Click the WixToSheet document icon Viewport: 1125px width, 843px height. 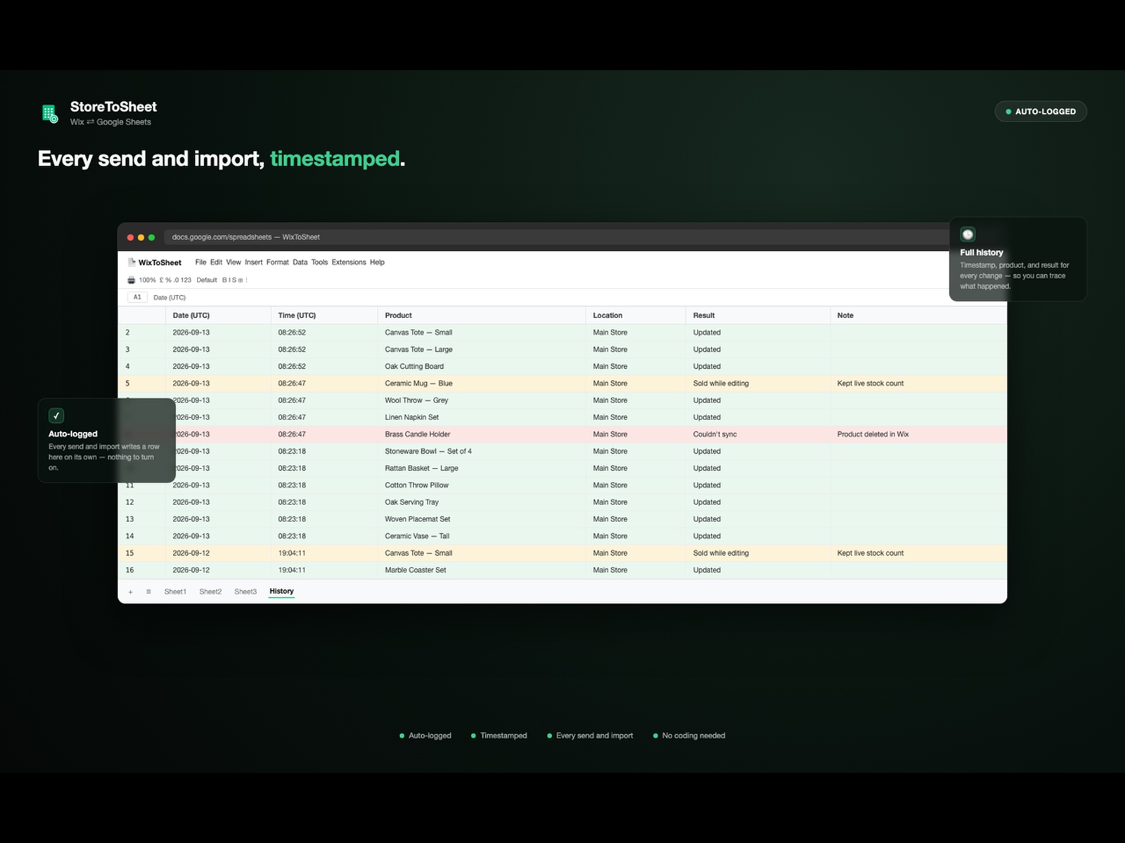click(131, 262)
